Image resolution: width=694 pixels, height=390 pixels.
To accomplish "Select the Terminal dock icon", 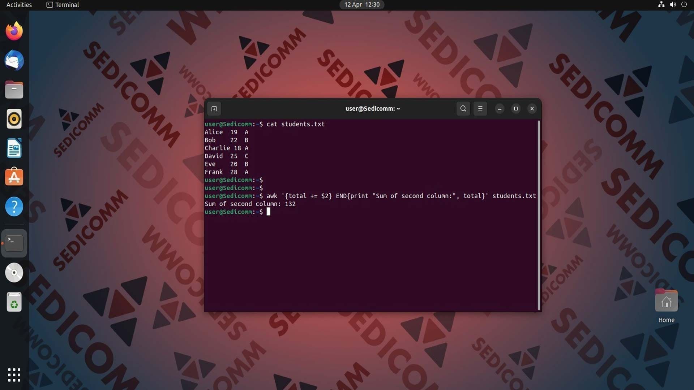I will pos(14,243).
